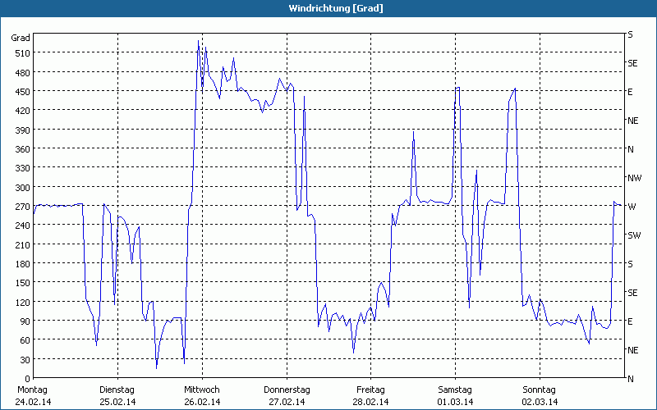The height and width of the screenshot is (410, 657).
Task: Click the Sonntag day label
Action: (x=539, y=389)
